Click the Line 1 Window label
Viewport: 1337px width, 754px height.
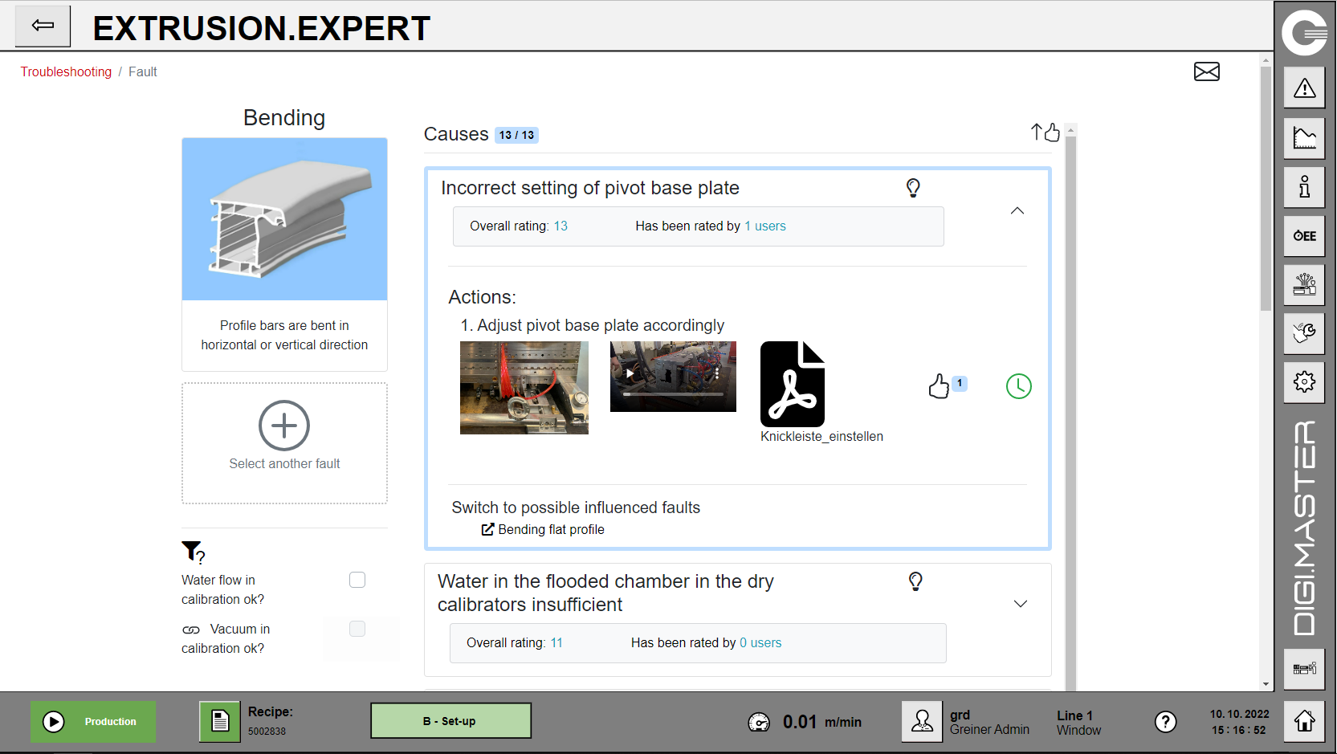tap(1078, 723)
